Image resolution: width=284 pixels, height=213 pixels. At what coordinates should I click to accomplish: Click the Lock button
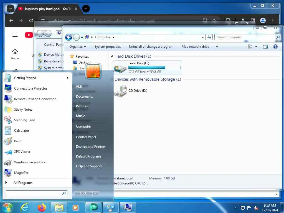point(83,193)
